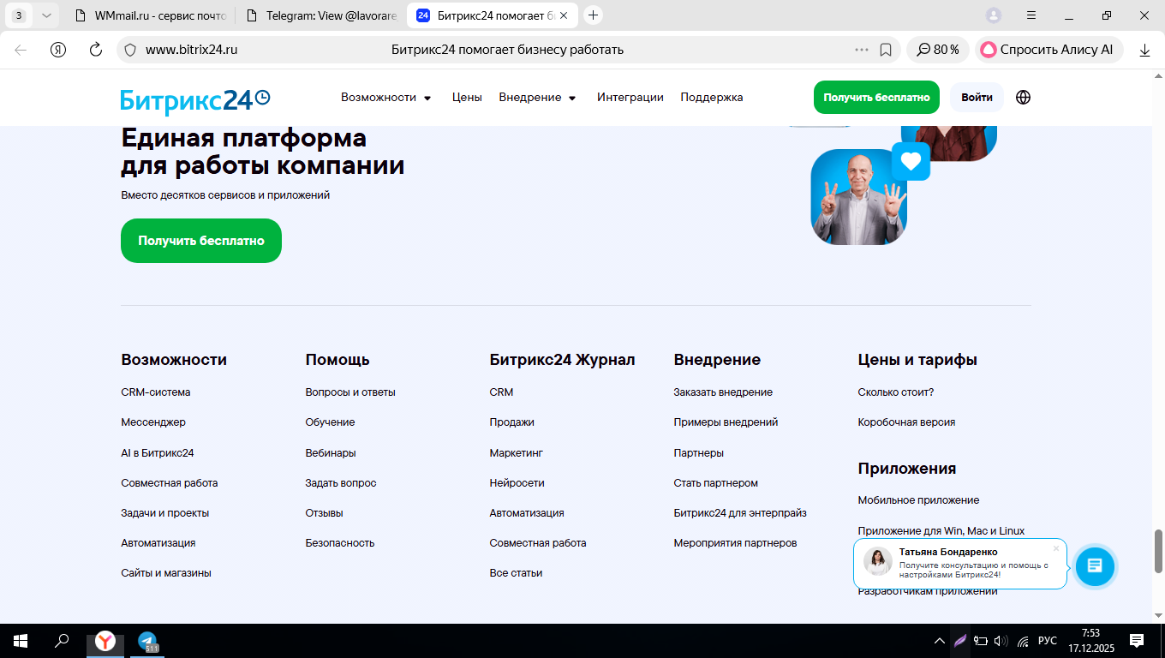1165x658 pixels.
Task: Expand the tab list chevron
Action: pos(46,15)
